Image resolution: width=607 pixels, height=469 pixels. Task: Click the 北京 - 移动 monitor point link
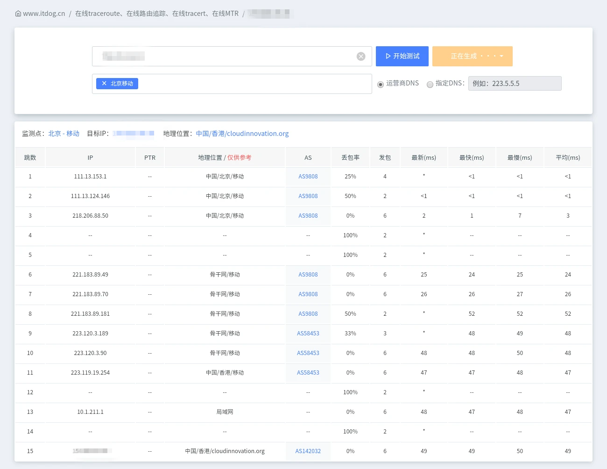click(64, 134)
